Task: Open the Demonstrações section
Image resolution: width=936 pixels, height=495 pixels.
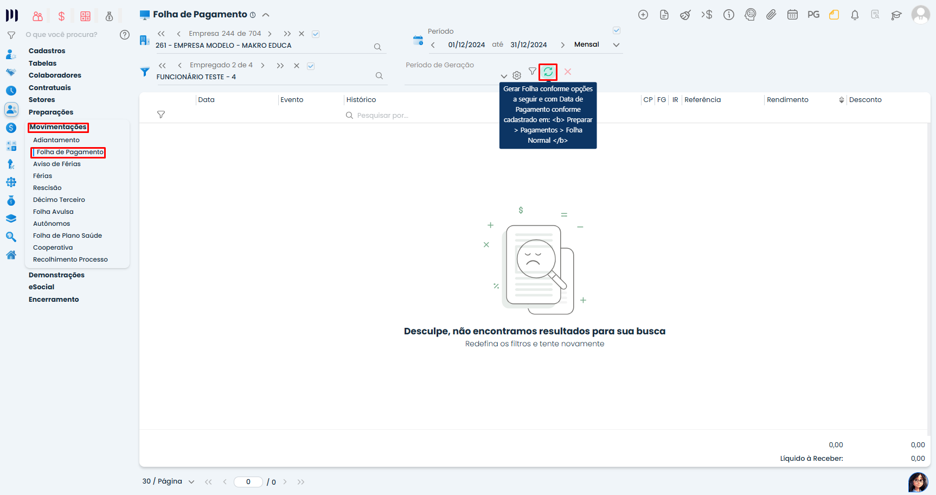Action: click(x=56, y=275)
